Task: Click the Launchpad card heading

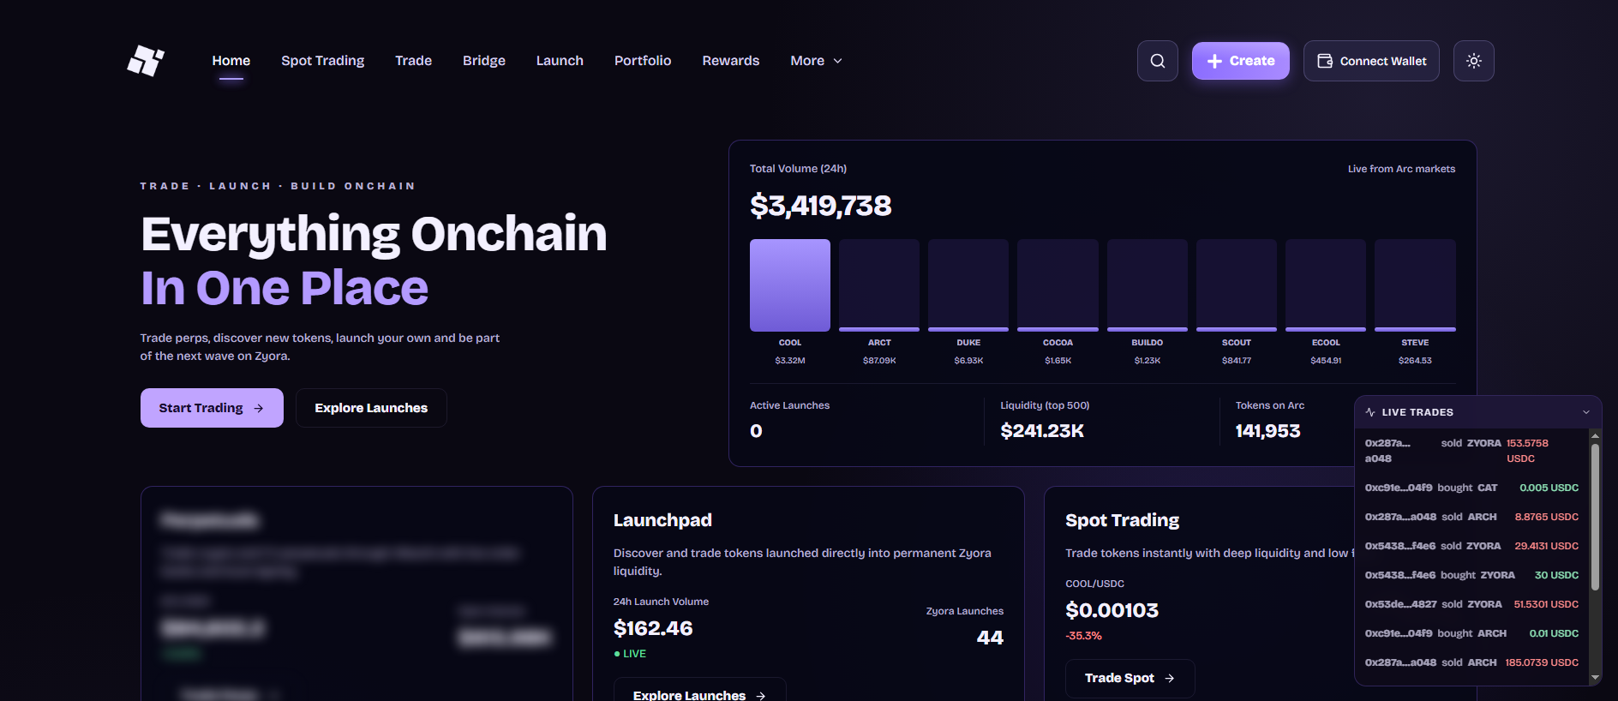Action: click(x=662, y=520)
